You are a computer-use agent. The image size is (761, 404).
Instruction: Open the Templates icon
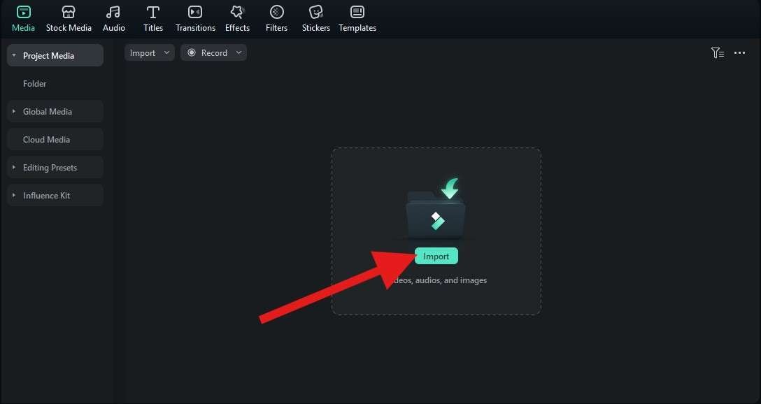point(357,12)
